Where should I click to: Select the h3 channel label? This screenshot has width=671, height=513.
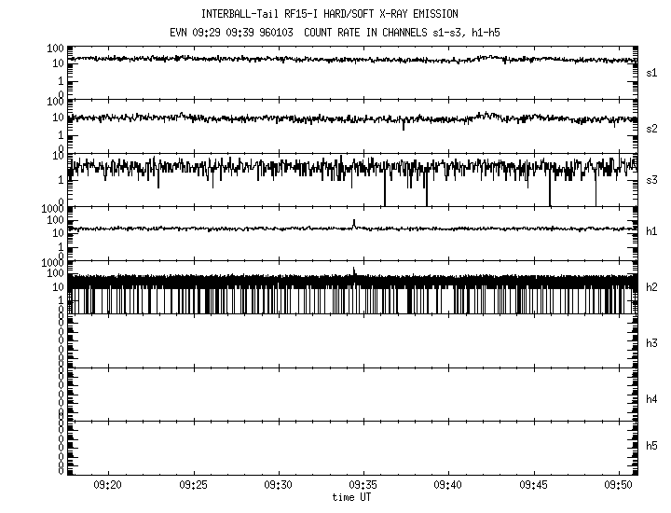coord(651,344)
